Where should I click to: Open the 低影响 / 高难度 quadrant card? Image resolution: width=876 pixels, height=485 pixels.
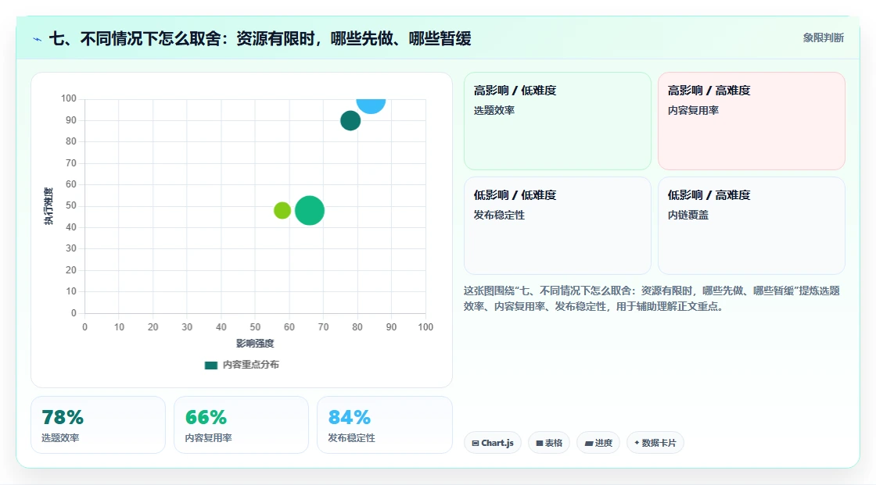click(752, 226)
